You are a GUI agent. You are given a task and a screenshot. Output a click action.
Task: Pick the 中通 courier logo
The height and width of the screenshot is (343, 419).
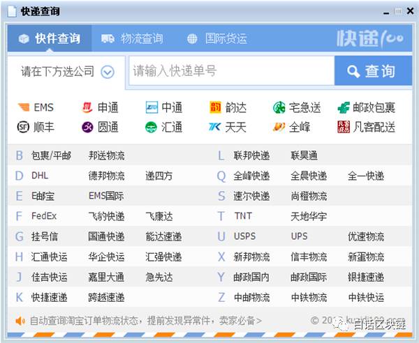tap(152, 107)
